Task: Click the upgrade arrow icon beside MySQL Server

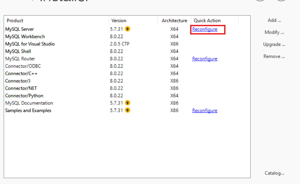Action: coord(128,29)
